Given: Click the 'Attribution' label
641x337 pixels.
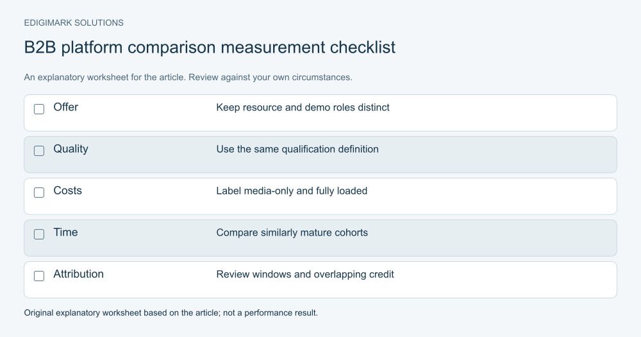Looking at the screenshot, I should 78,274.
